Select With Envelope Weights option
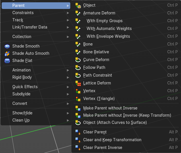Screen dimensions: 181x153 (x=126, y=36)
